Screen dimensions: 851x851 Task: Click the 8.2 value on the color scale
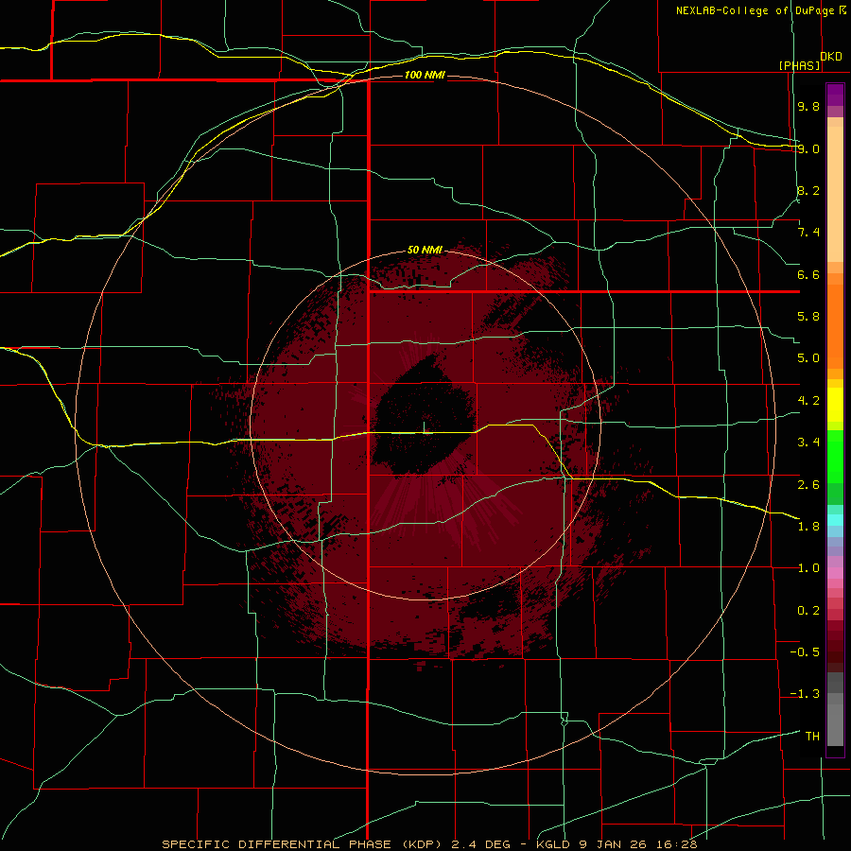[x=808, y=190]
